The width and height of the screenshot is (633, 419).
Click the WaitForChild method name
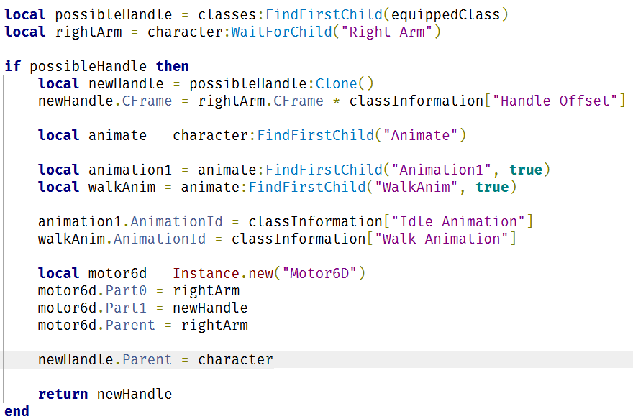pos(282,32)
